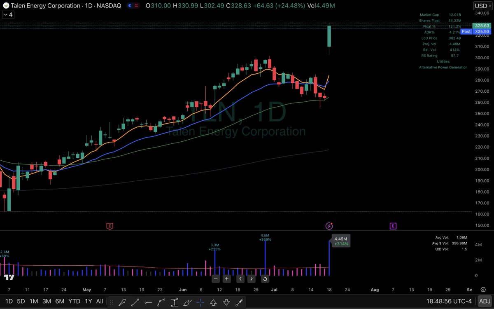Switch to 1D time range
This screenshot has width=494, height=309.
click(x=9, y=301)
